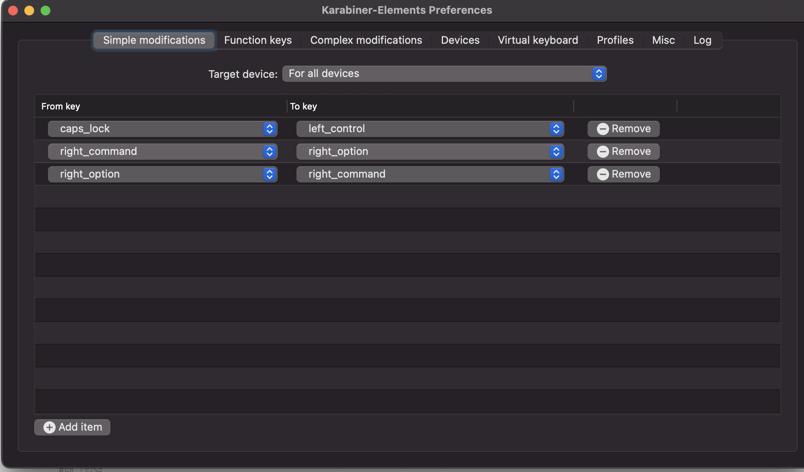
Task: Click the green zoom window button
Action: click(45, 11)
